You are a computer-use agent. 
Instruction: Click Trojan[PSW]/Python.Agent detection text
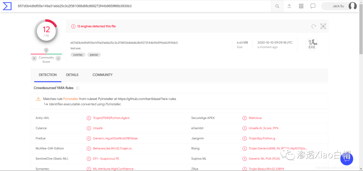point(111,118)
